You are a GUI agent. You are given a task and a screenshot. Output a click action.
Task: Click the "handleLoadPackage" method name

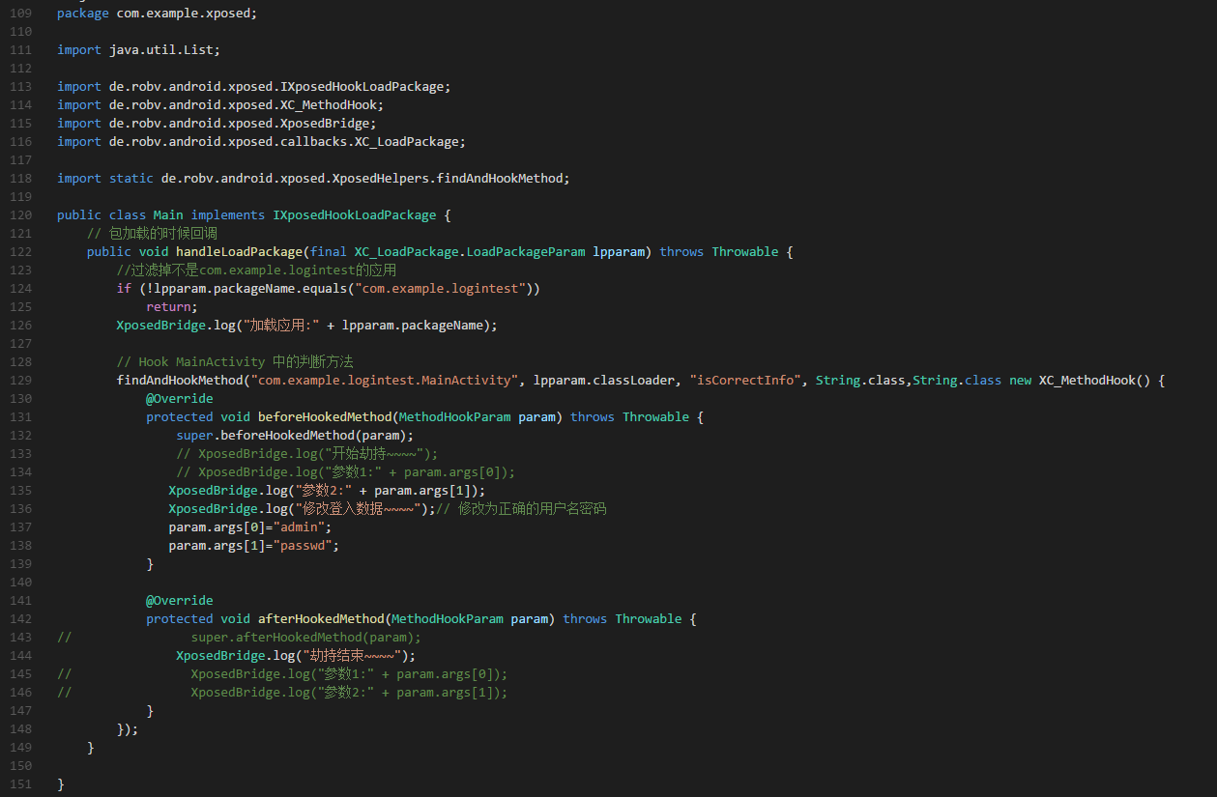239,252
